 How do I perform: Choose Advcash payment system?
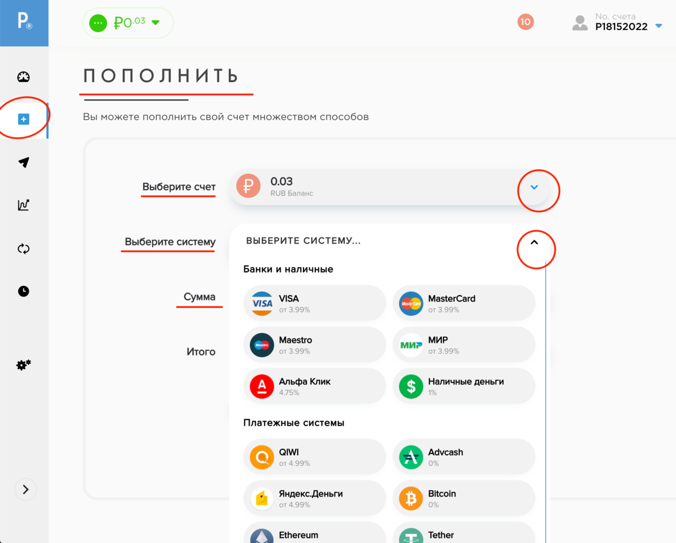point(464,457)
